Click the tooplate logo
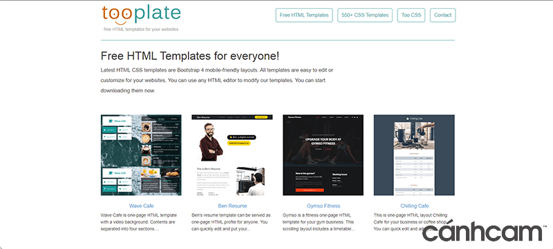Screen dimensions: 553x249 [141, 14]
